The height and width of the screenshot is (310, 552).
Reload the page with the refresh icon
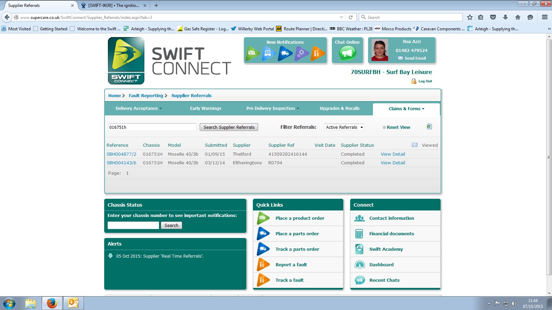coord(351,17)
